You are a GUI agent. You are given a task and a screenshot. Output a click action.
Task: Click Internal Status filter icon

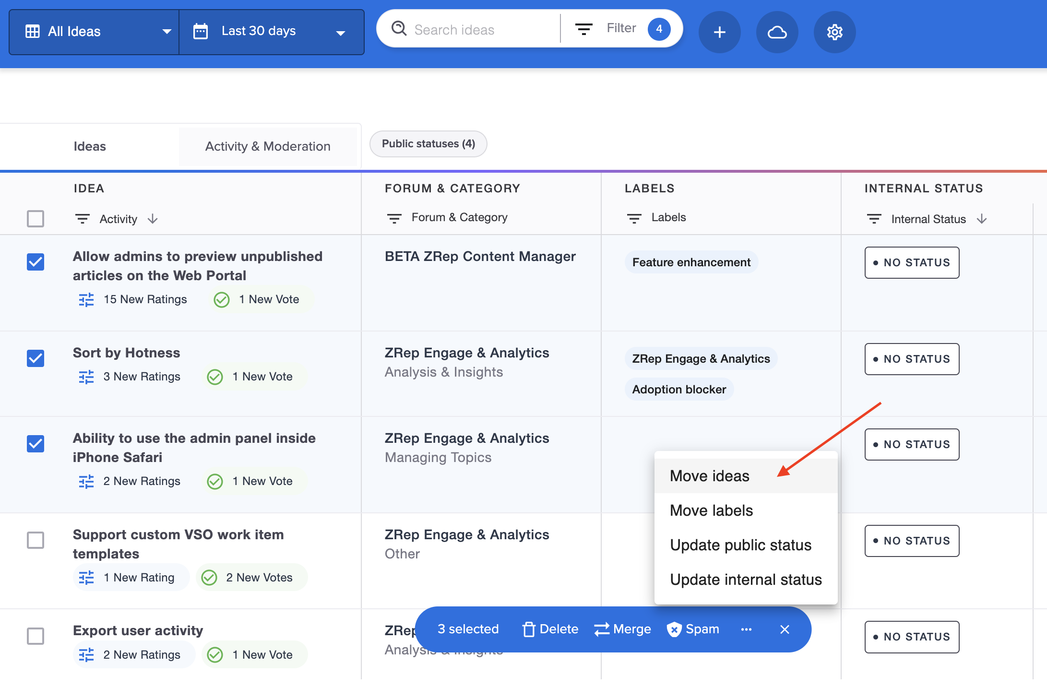tap(874, 219)
